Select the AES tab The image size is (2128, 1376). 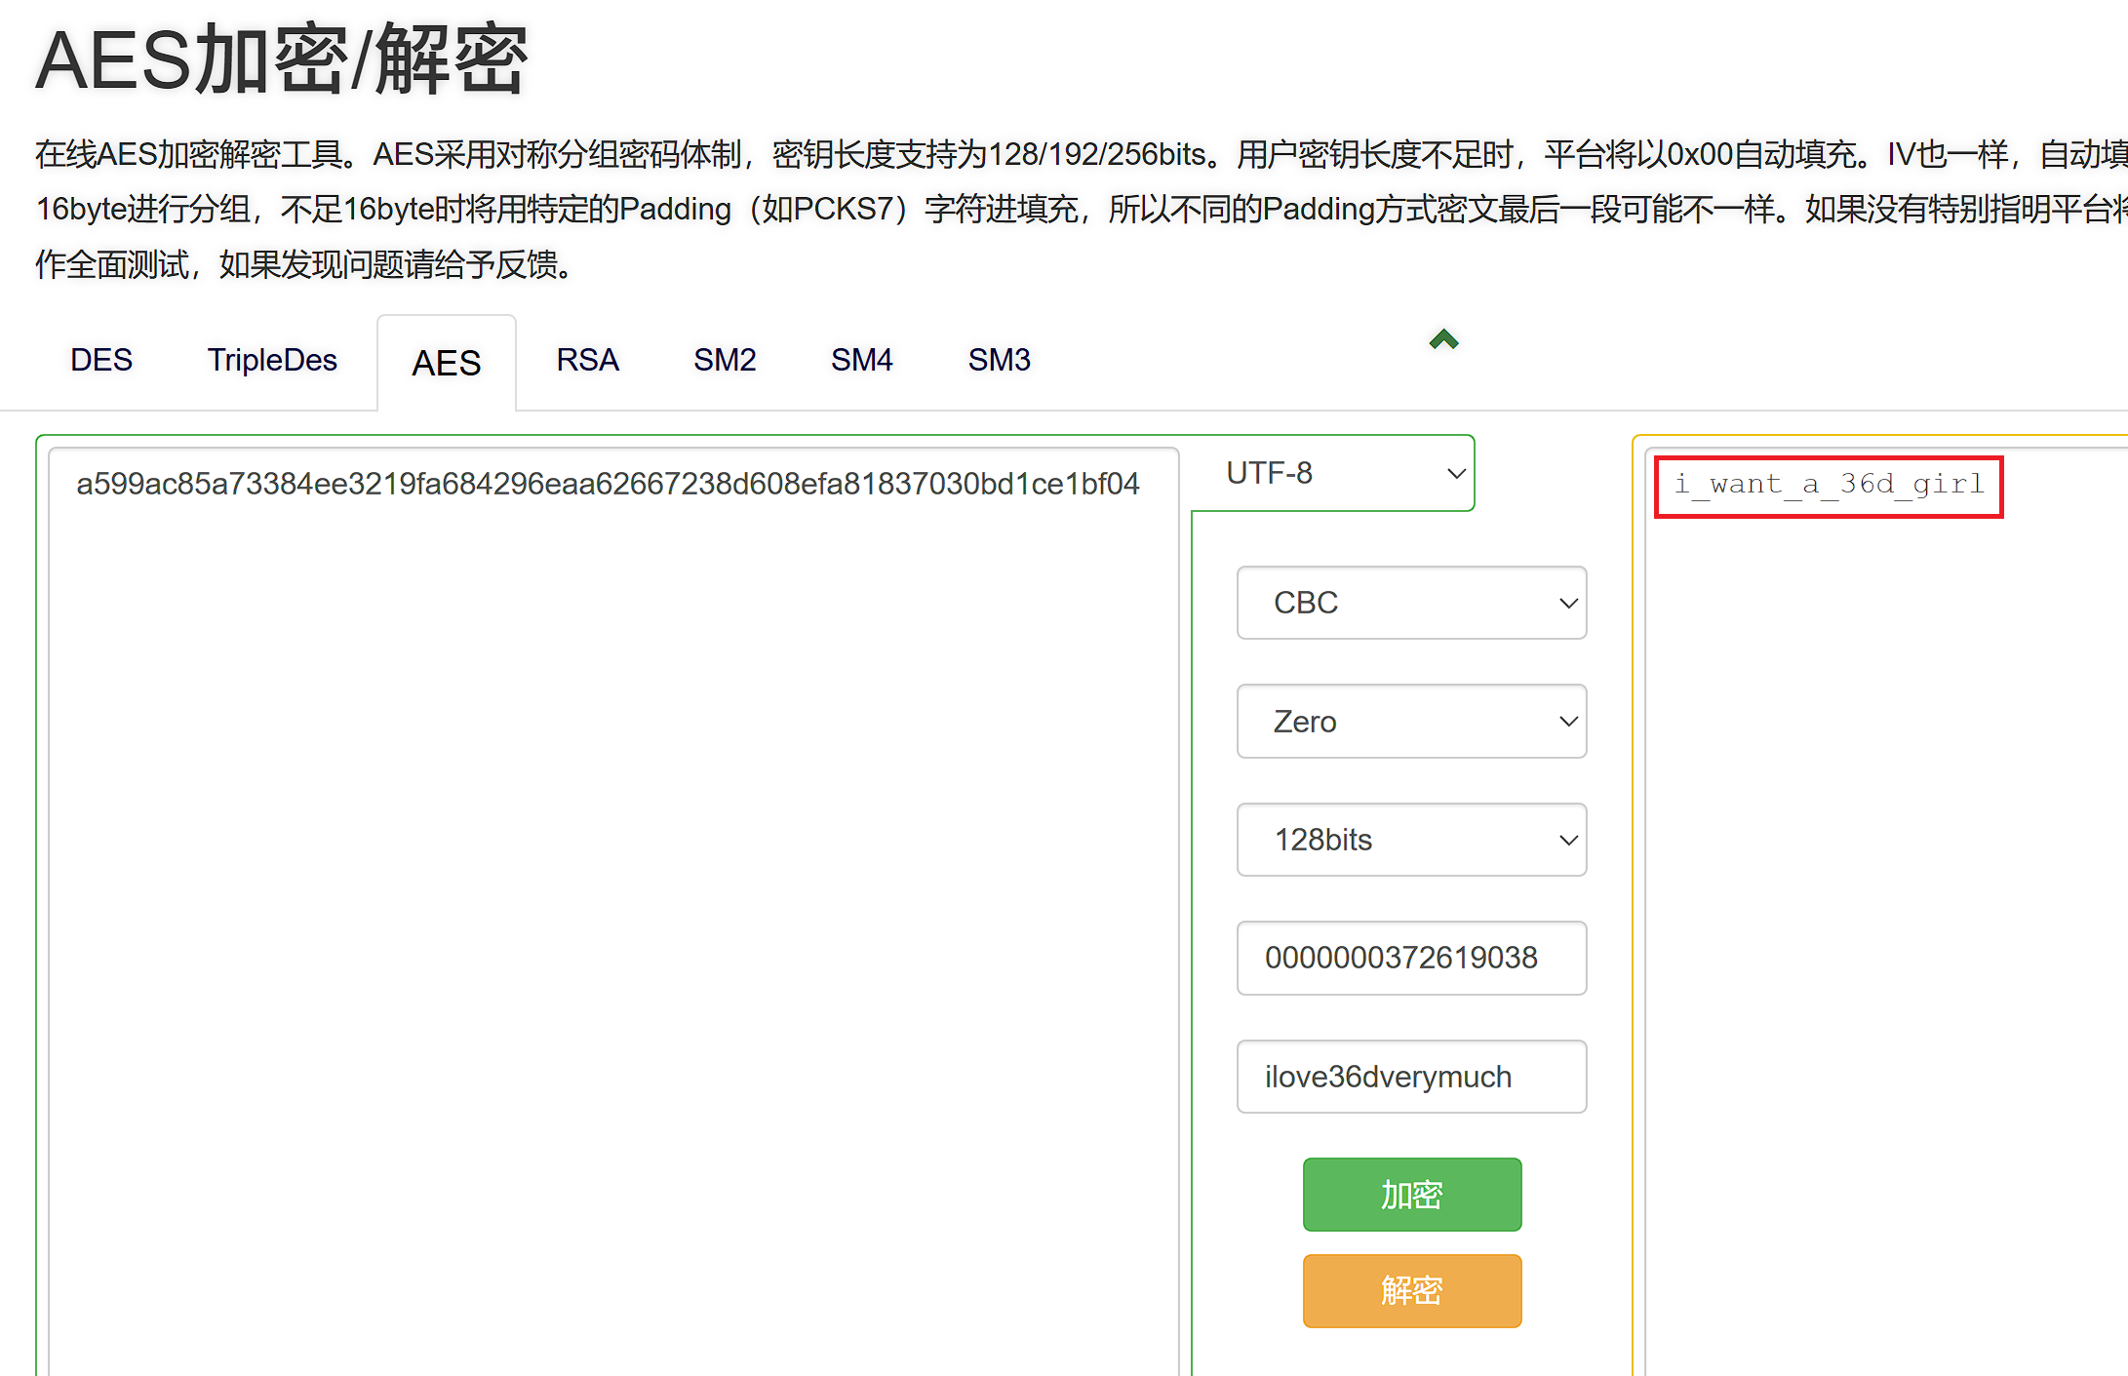447,363
